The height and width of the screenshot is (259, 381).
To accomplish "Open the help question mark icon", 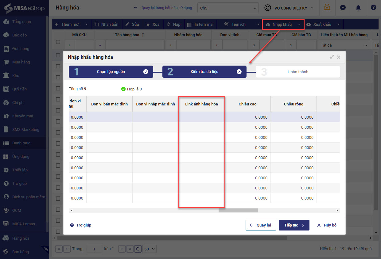I will tap(373, 8).
